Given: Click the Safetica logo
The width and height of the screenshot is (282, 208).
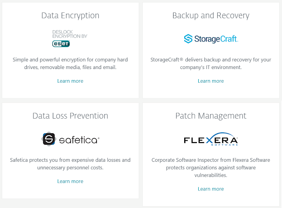Looking at the screenshot, I should [70, 139].
